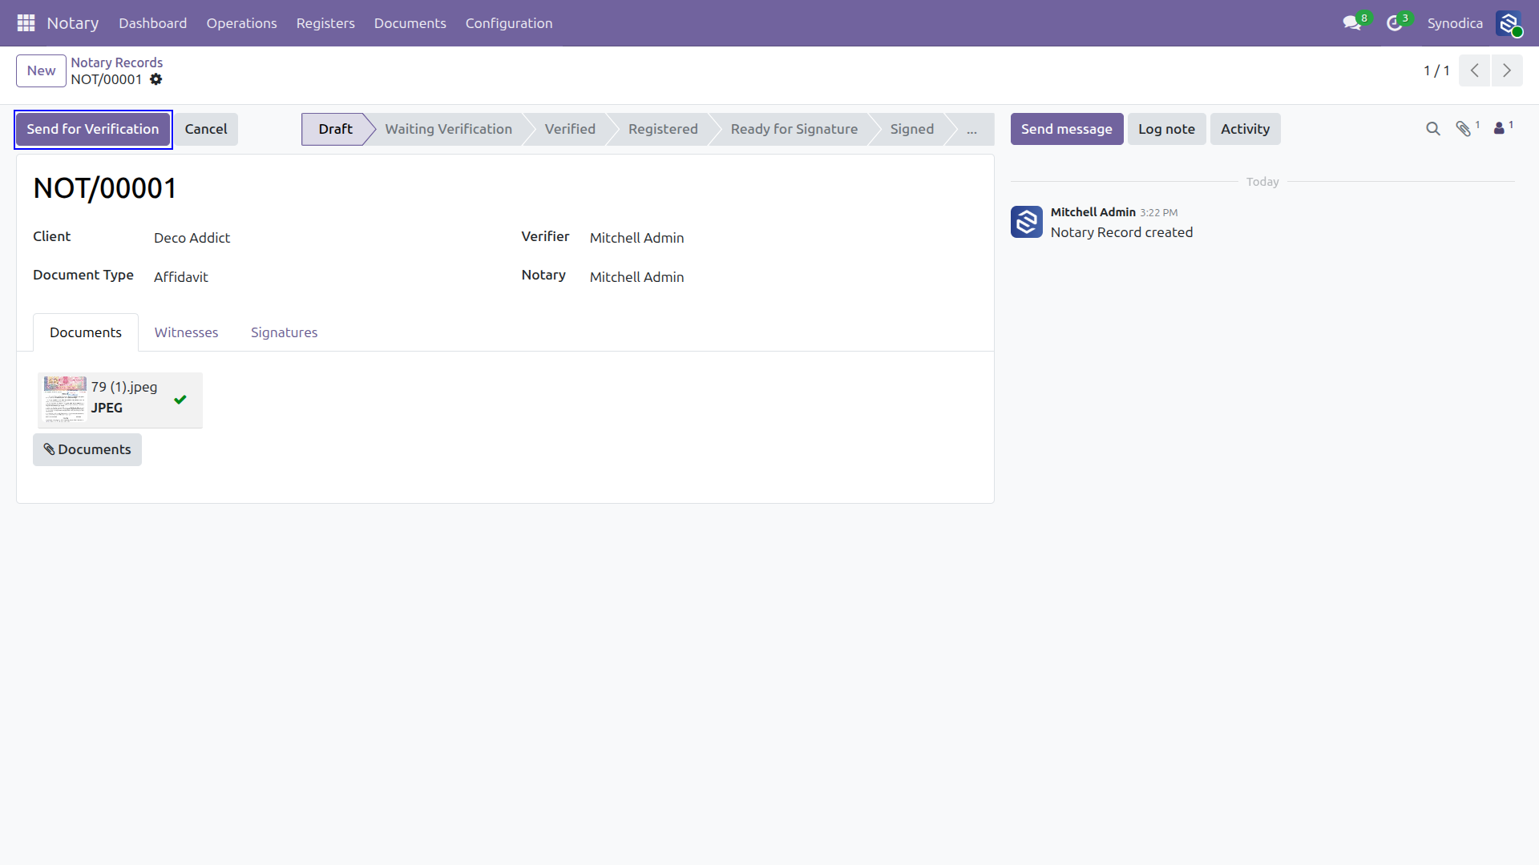
Task: Select Registered status stage
Action: coord(663,129)
